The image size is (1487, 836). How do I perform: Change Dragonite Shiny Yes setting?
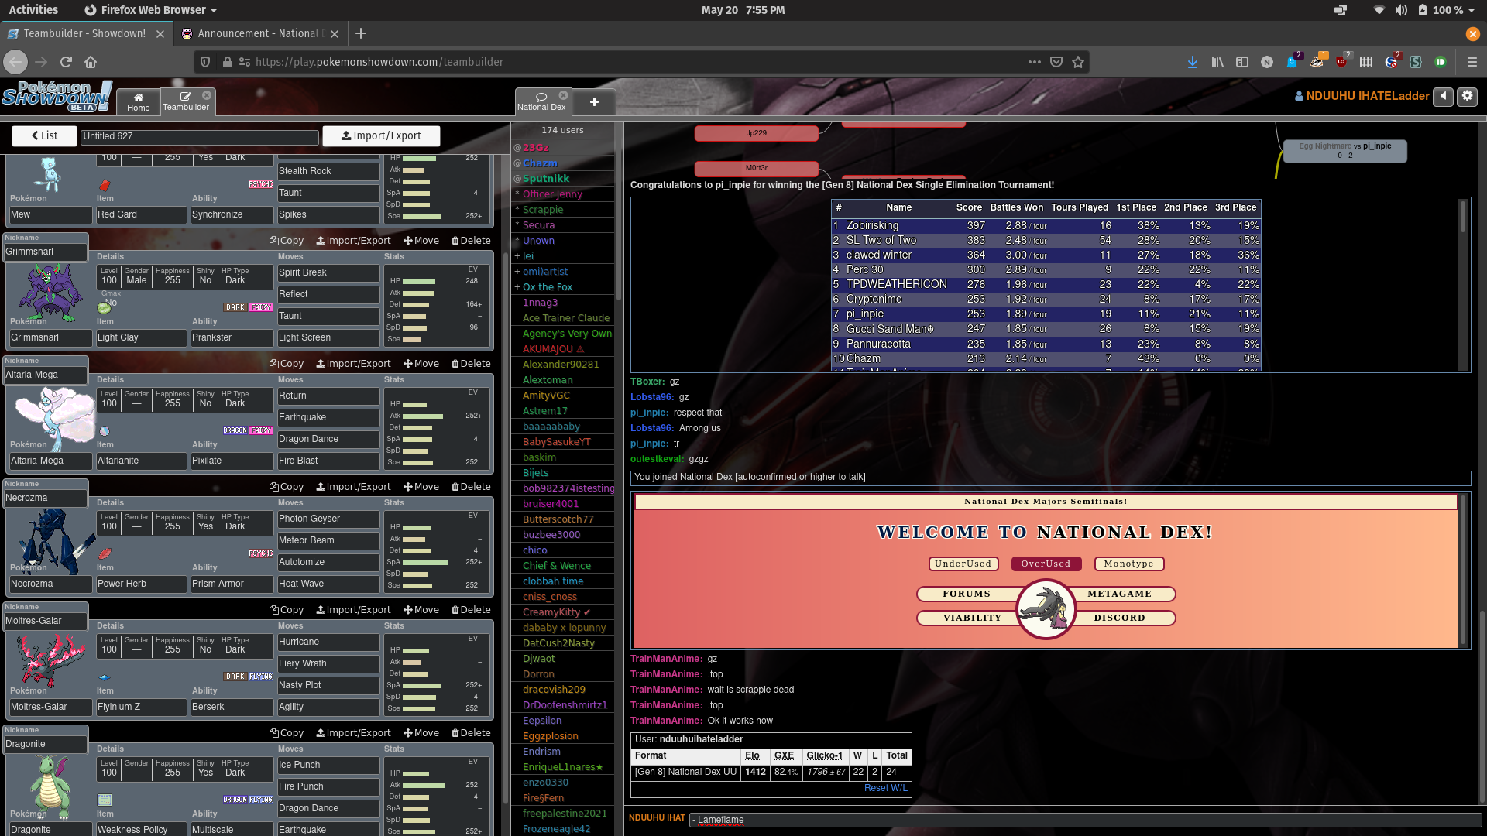(x=205, y=769)
